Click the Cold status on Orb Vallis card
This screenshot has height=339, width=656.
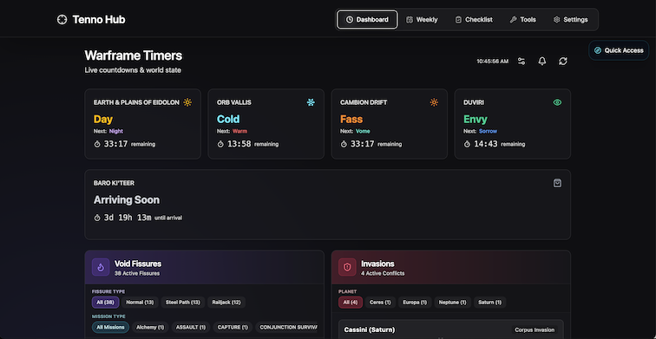coord(228,119)
